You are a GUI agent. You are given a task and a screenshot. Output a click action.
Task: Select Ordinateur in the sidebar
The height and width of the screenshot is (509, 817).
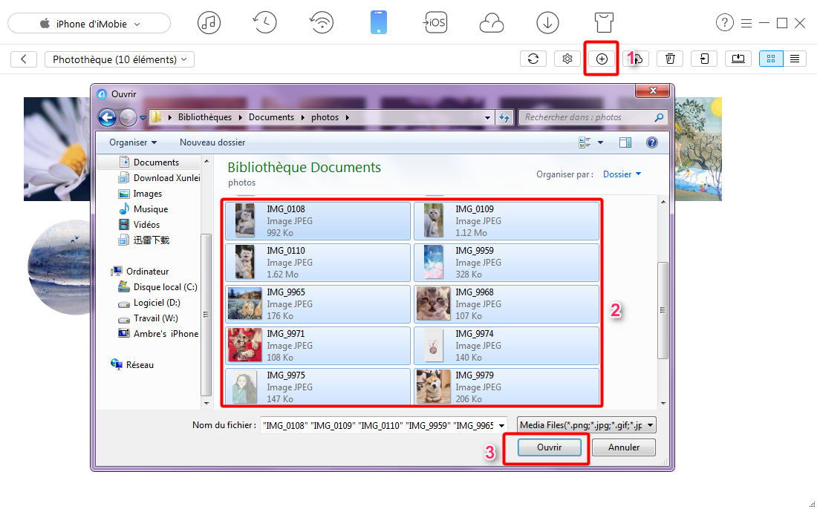click(140, 272)
